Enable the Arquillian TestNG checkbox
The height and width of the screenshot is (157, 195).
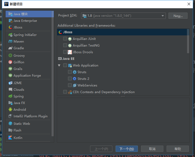tap(65, 45)
